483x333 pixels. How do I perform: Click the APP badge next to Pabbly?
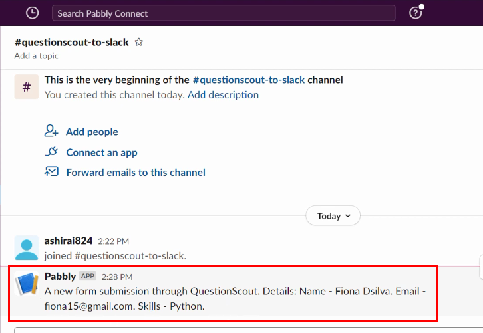(x=88, y=276)
